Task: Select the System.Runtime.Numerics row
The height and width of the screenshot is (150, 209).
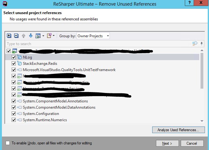Action: coord(102,120)
